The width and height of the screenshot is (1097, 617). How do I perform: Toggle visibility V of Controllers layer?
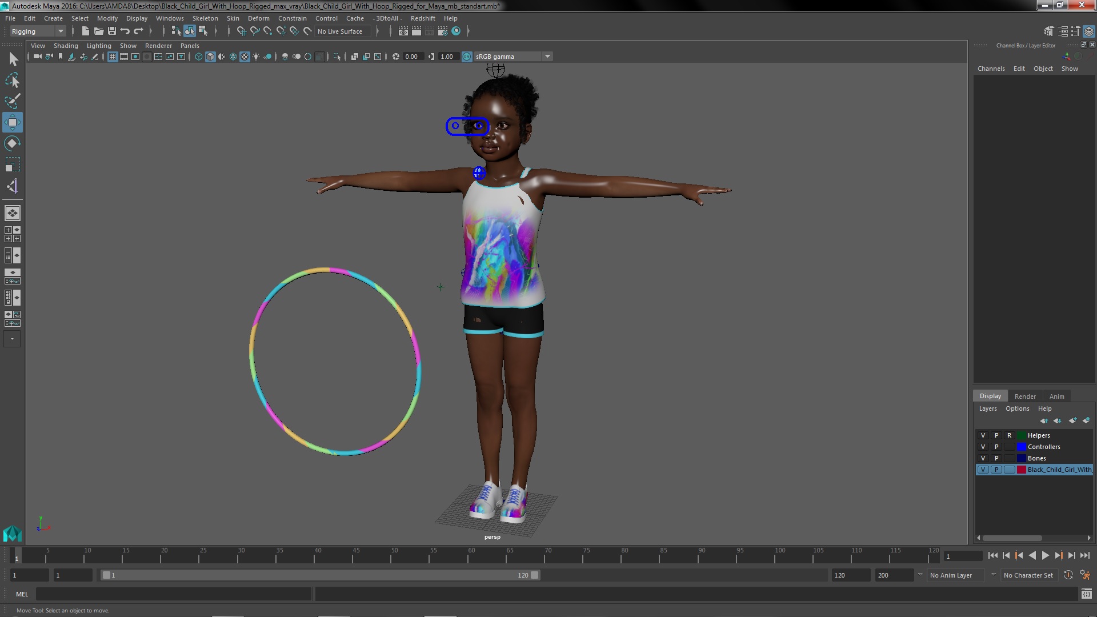coord(983,447)
